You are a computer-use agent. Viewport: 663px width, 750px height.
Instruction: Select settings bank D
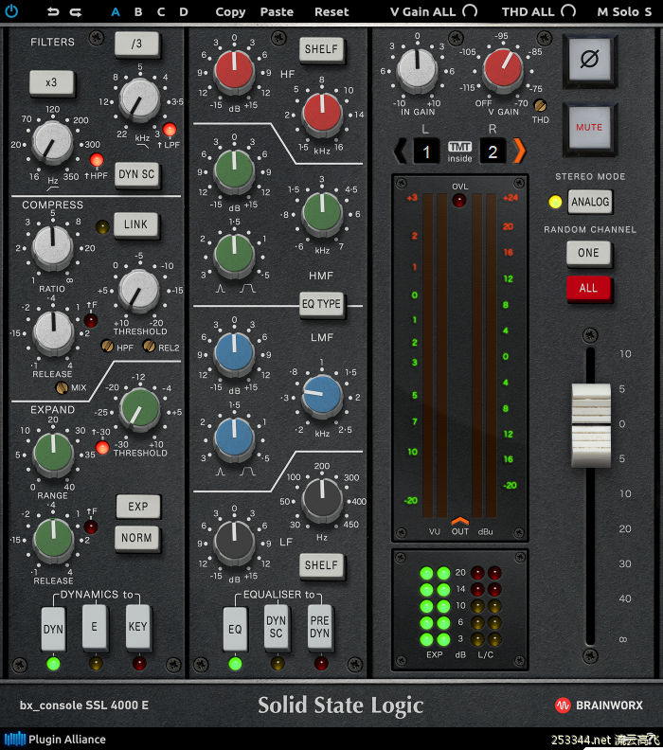click(x=184, y=12)
